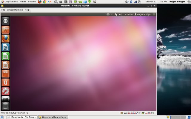This screenshot has height=119, width=191.
Task: Launch Google Chrome from host panel
Action: pos(44,2)
